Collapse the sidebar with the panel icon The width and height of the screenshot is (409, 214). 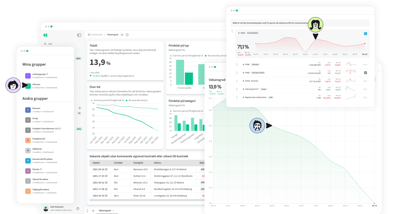[x=79, y=35]
